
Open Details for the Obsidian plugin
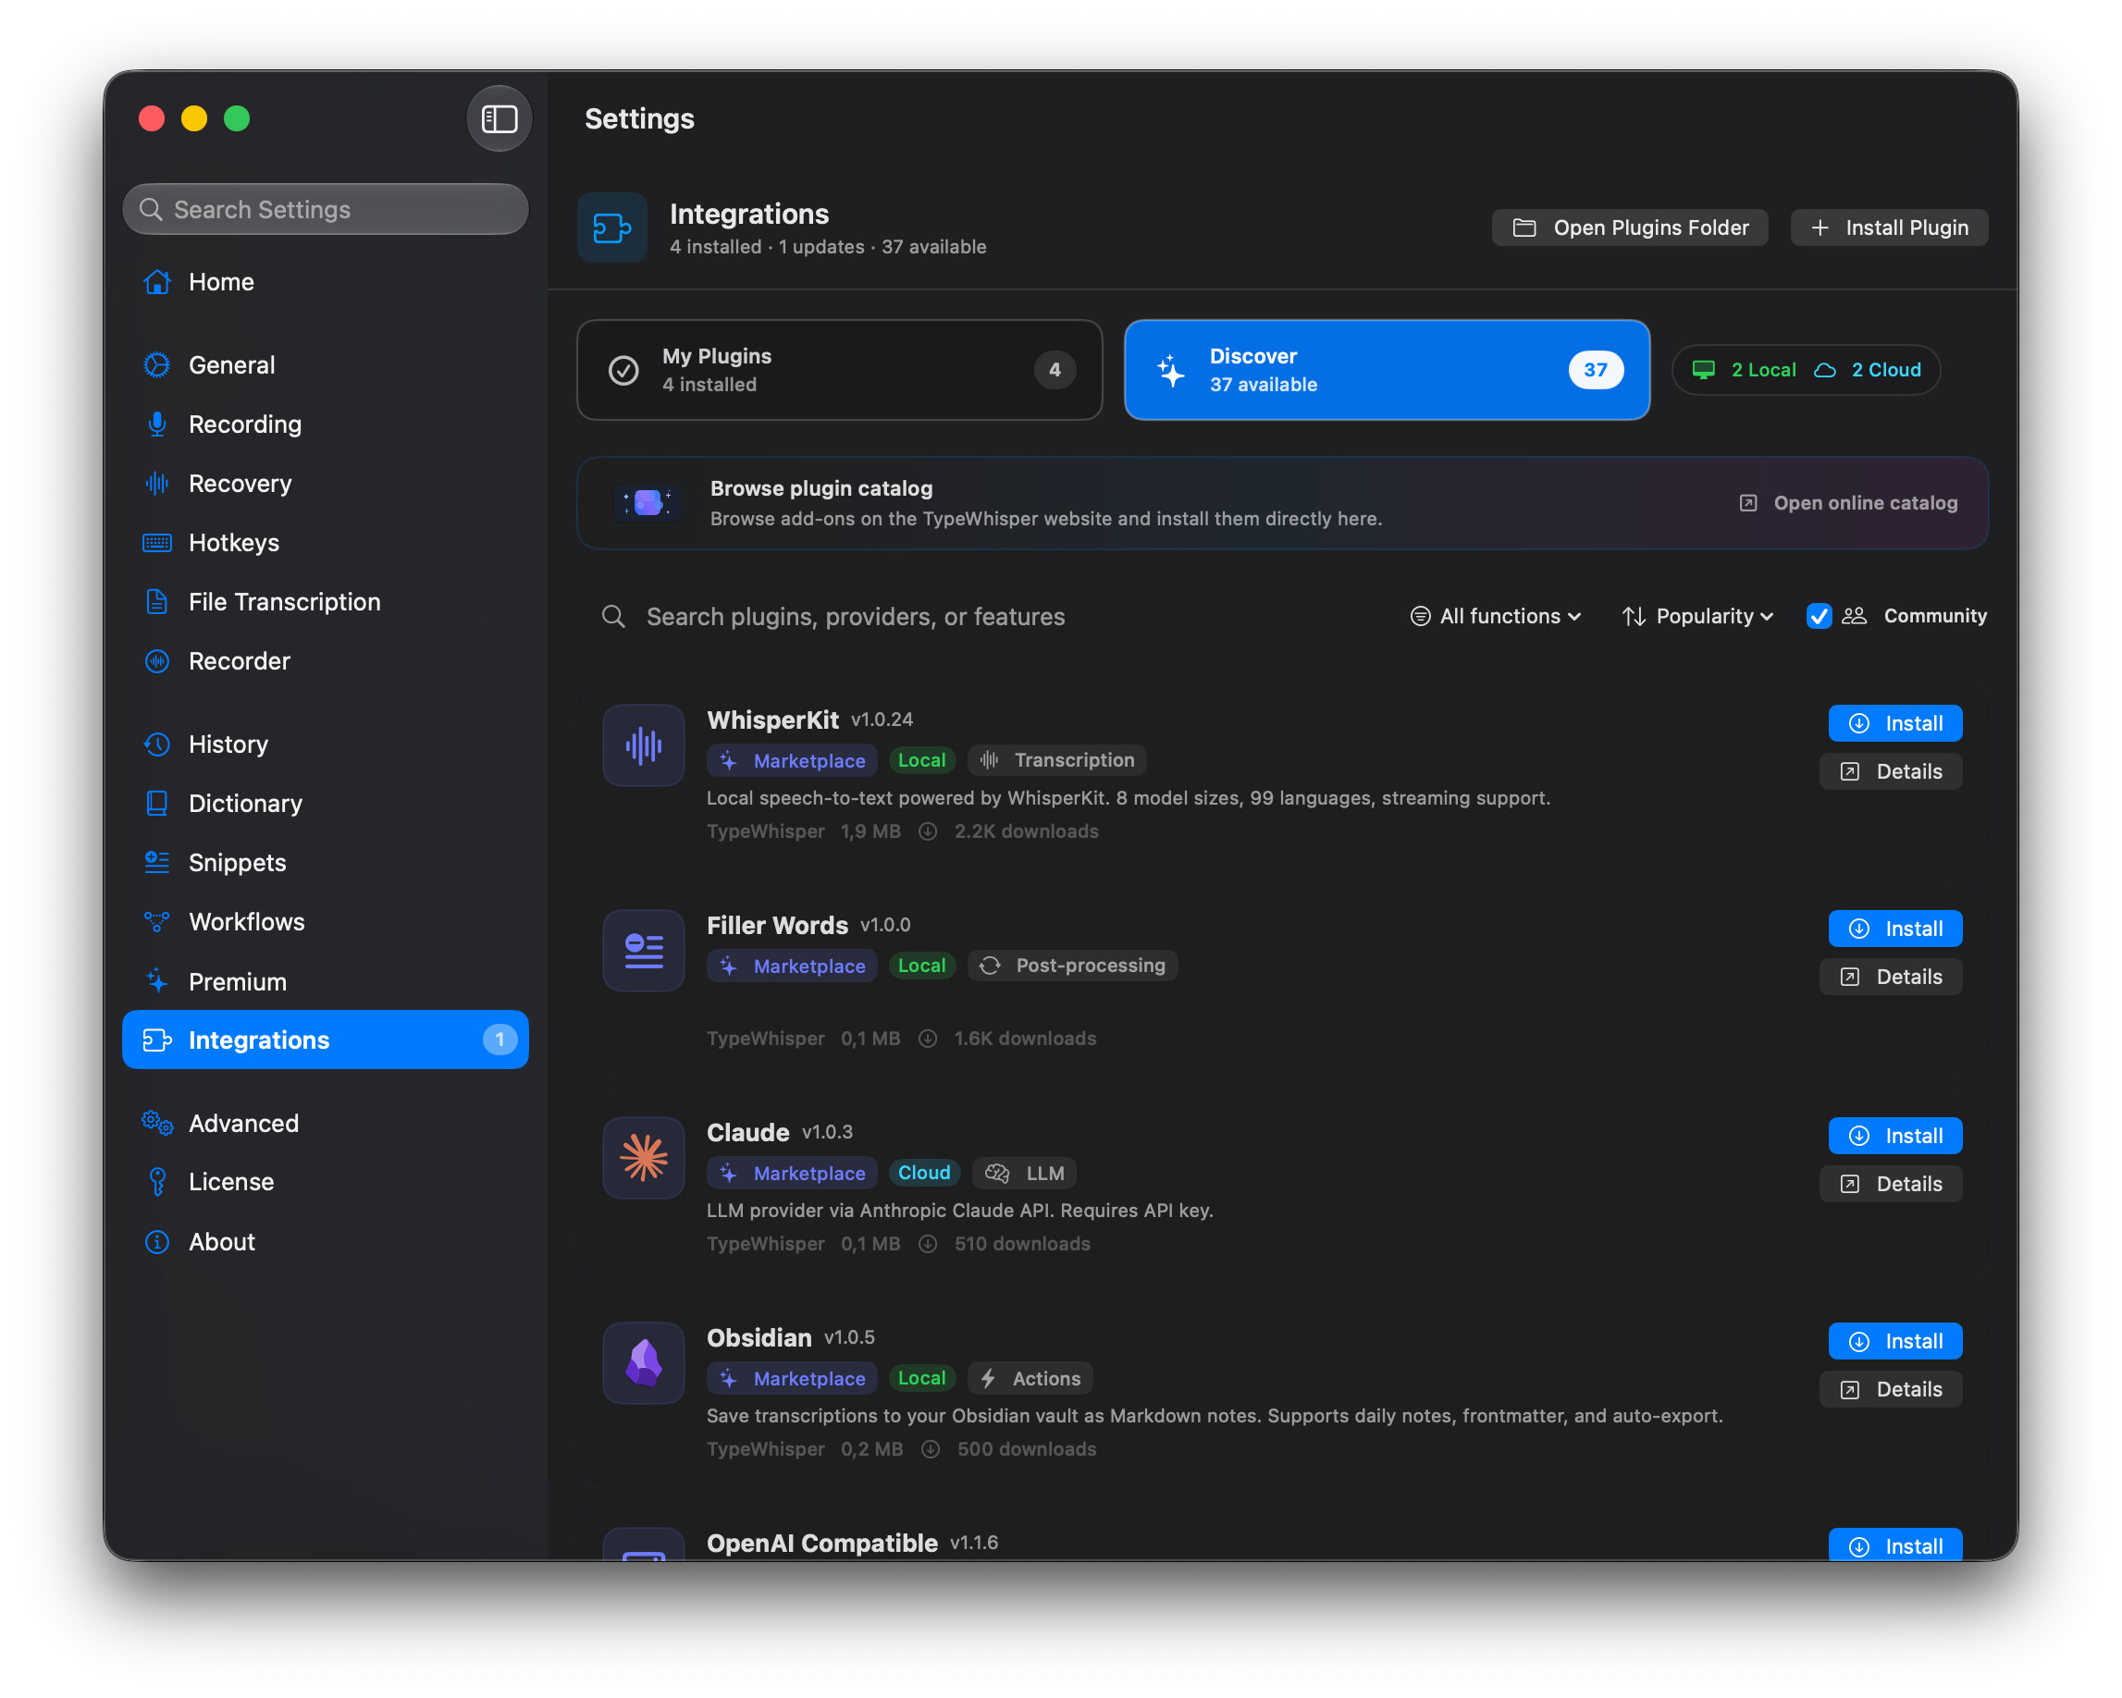coord(1891,1389)
